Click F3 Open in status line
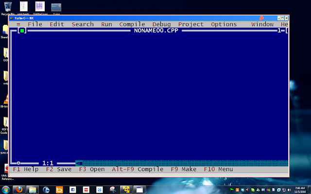 [x=92, y=169]
